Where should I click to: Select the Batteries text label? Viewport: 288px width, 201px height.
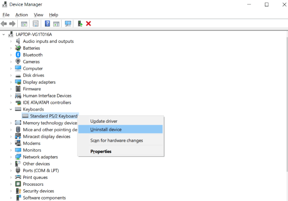(31, 48)
